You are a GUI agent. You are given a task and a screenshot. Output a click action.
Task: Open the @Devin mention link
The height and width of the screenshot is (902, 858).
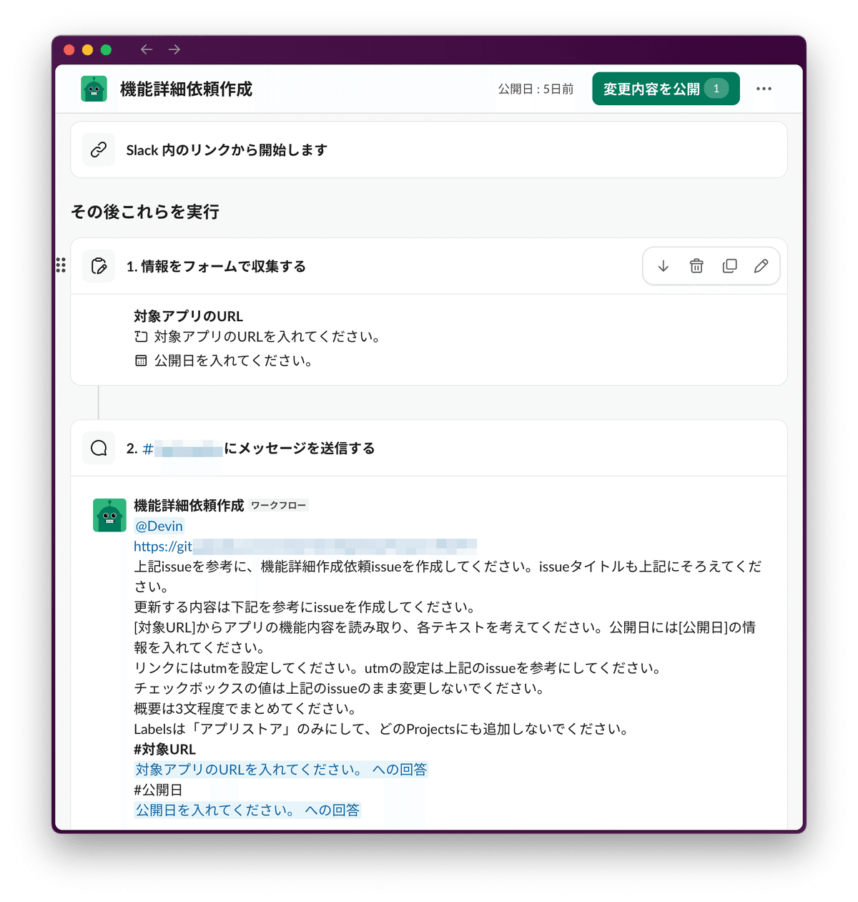click(x=158, y=526)
